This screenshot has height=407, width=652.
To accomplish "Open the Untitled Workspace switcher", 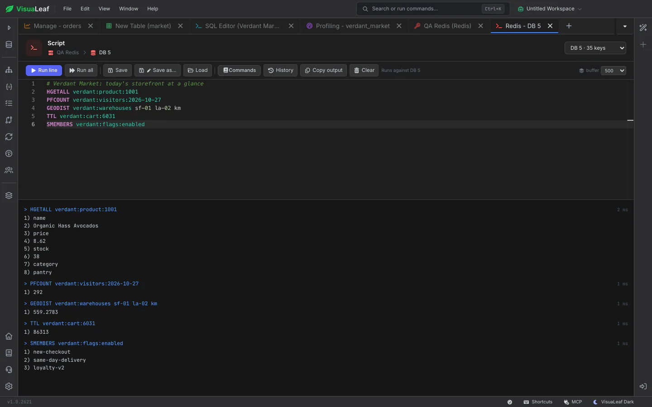I will pos(550,9).
